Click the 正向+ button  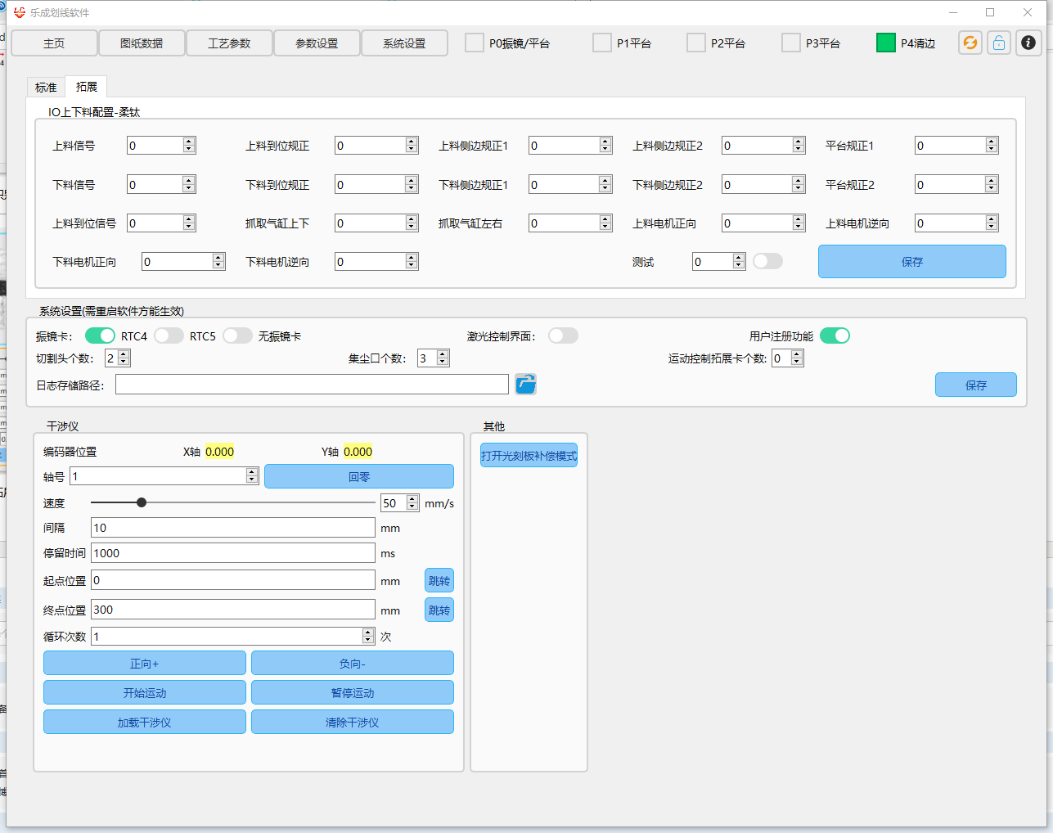click(145, 664)
